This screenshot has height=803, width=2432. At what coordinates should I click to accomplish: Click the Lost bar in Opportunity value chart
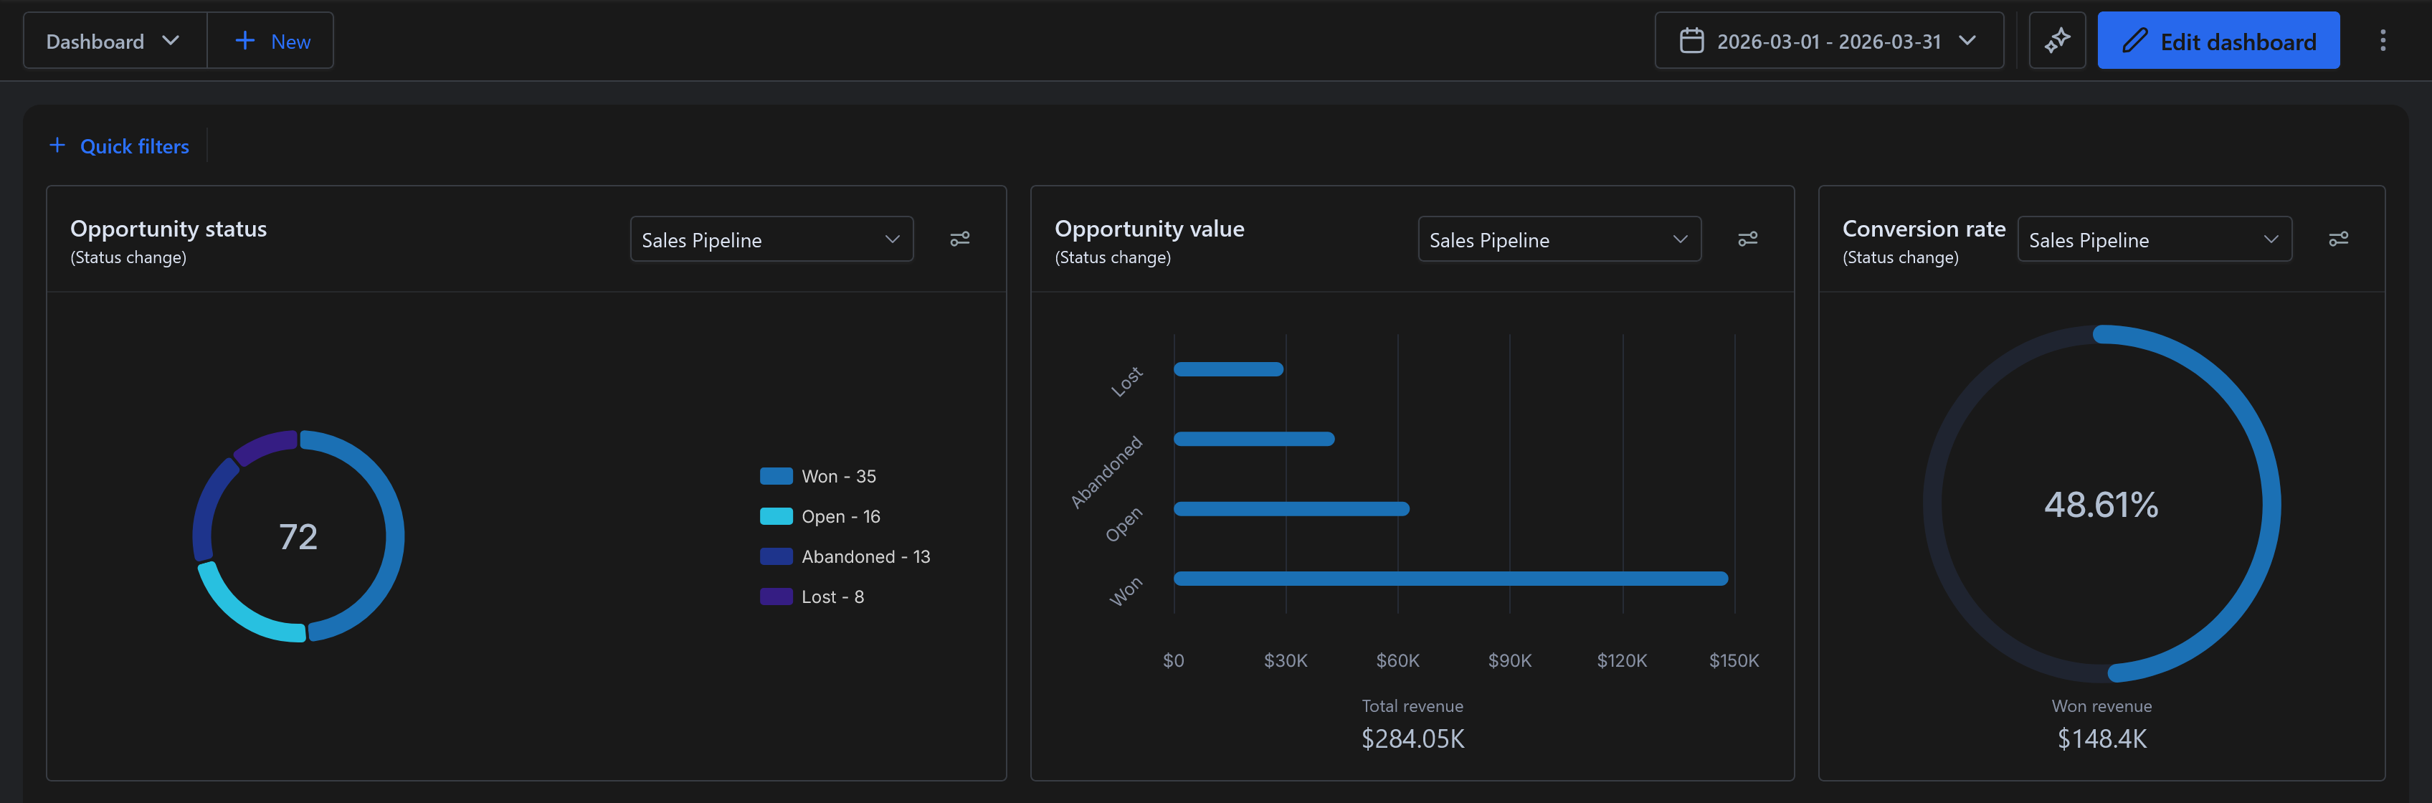[x=1228, y=369]
